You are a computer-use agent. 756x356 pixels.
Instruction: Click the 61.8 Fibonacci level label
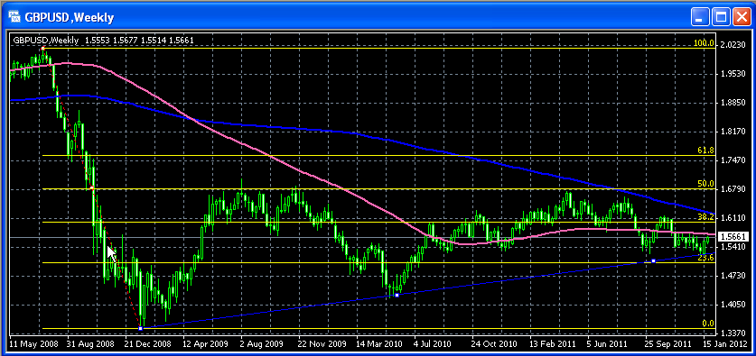tap(705, 151)
